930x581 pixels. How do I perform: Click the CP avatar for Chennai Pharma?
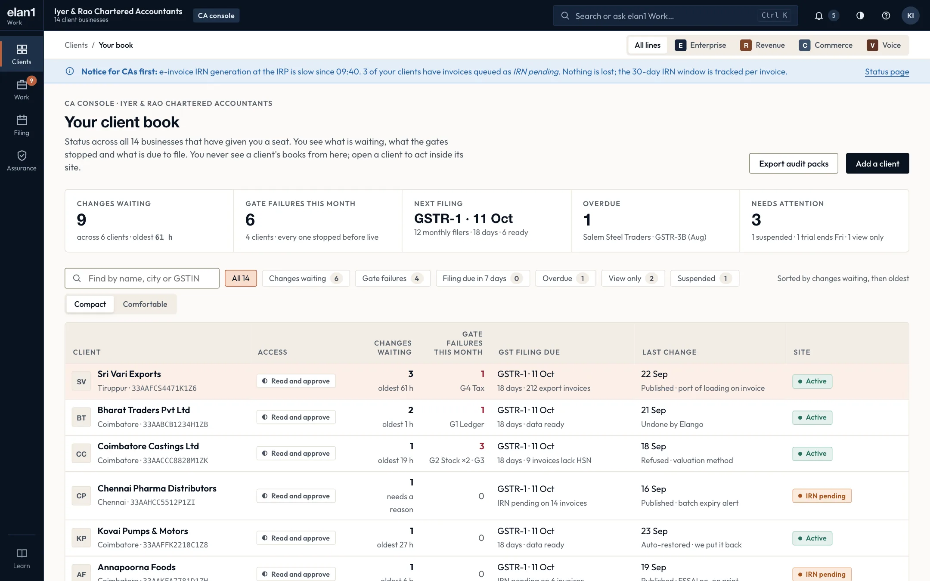pyautogui.click(x=81, y=496)
